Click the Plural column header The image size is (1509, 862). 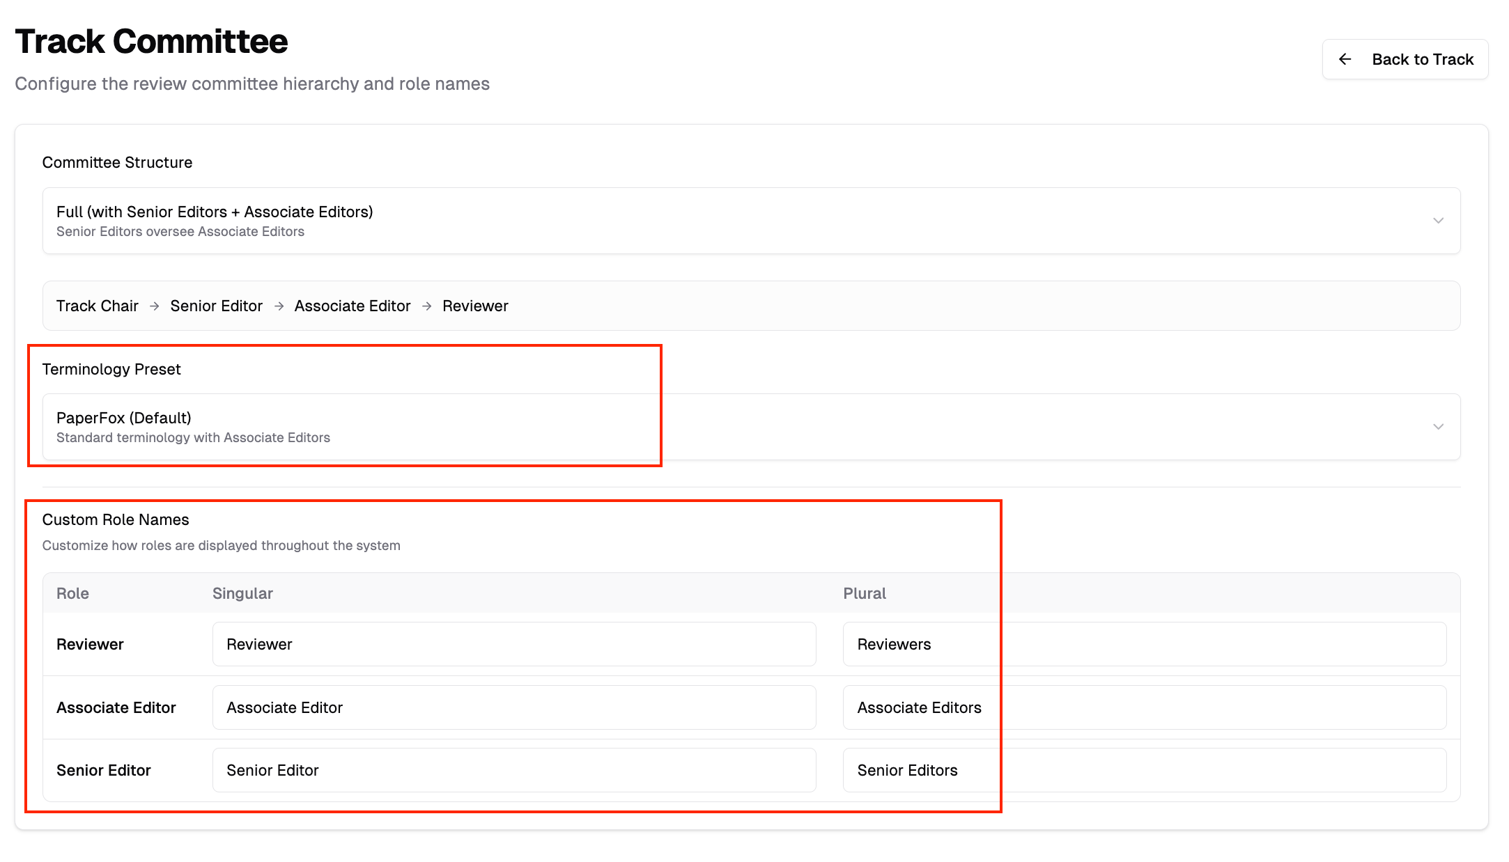pos(865,593)
